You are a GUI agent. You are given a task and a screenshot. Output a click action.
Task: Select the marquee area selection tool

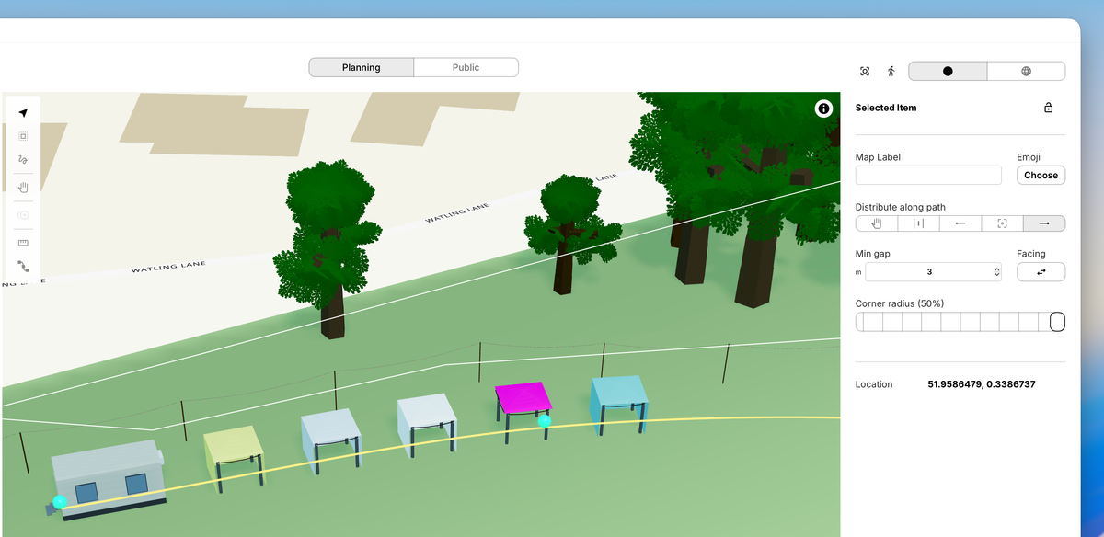coord(23,136)
